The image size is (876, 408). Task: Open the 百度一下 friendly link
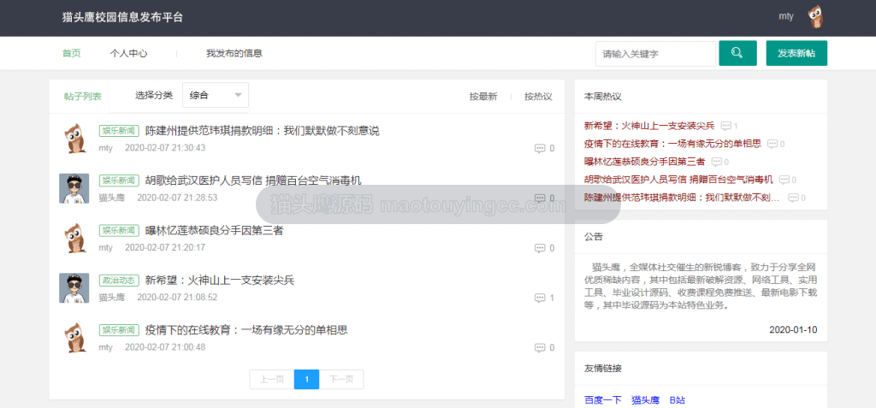point(603,399)
